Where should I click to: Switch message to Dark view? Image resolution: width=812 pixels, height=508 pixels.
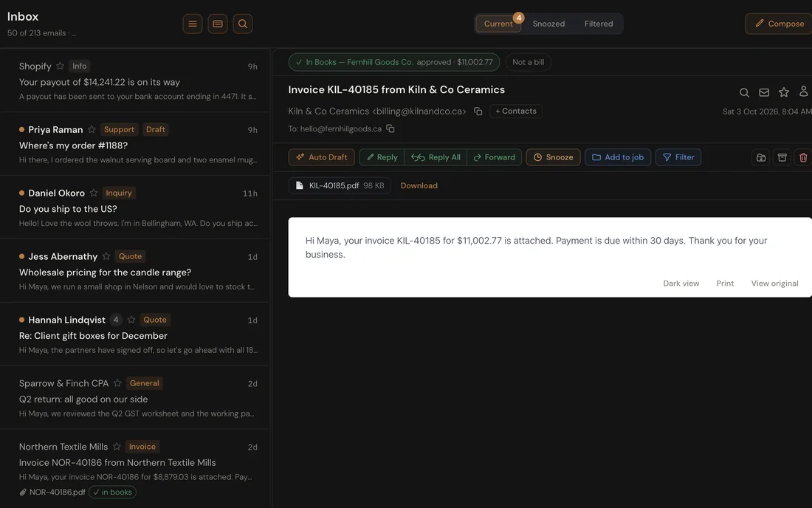click(681, 284)
